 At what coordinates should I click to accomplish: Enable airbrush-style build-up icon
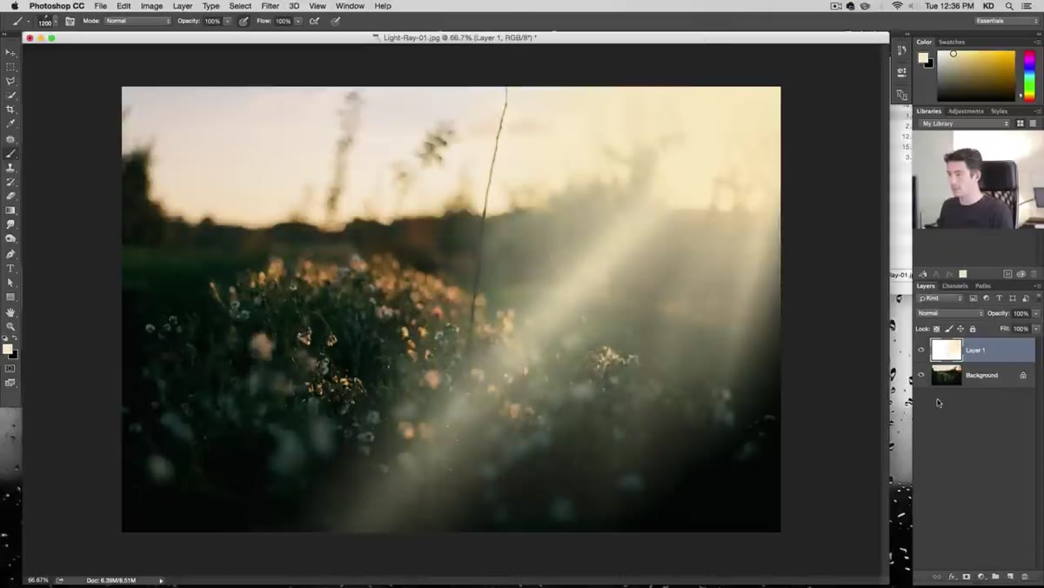point(314,21)
